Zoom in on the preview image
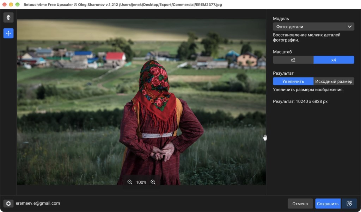Screen dimensions: 361x212 (x=153, y=182)
